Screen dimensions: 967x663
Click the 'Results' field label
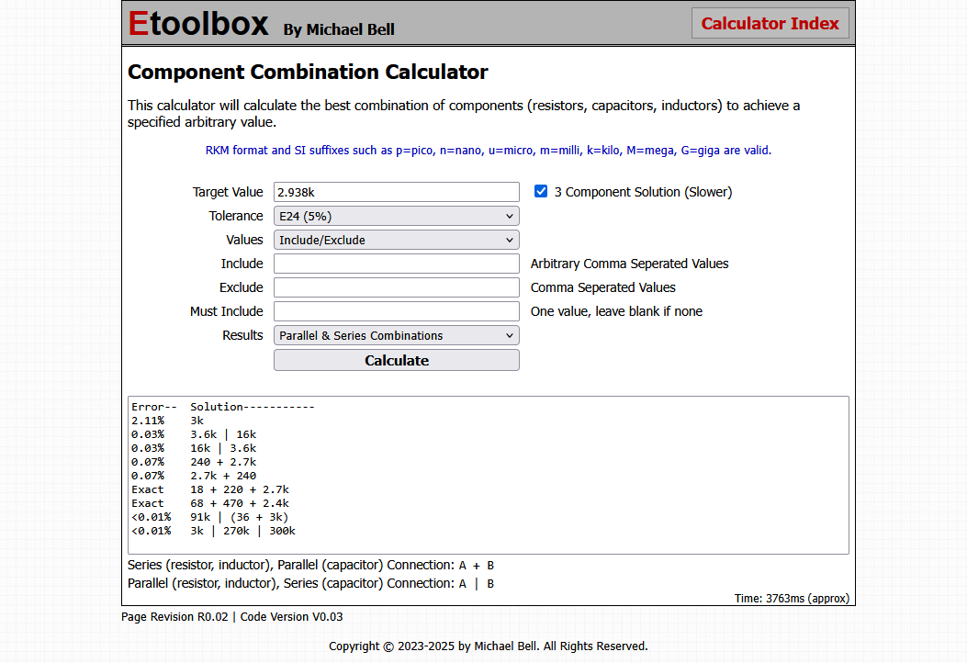[242, 335]
